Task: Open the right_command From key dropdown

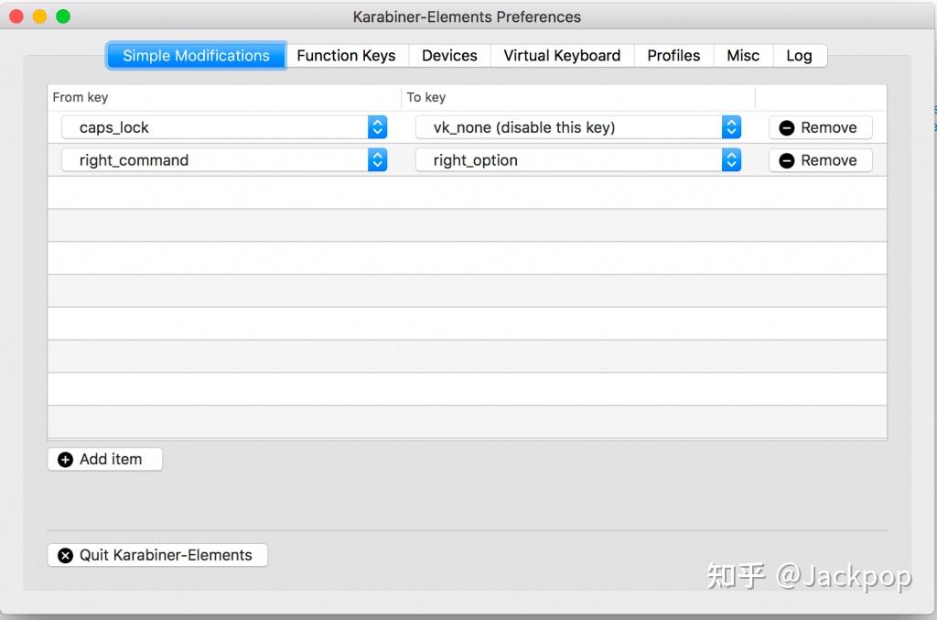Action: click(224, 160)
